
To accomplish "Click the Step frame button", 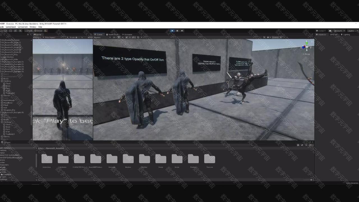I will point(182,31).
